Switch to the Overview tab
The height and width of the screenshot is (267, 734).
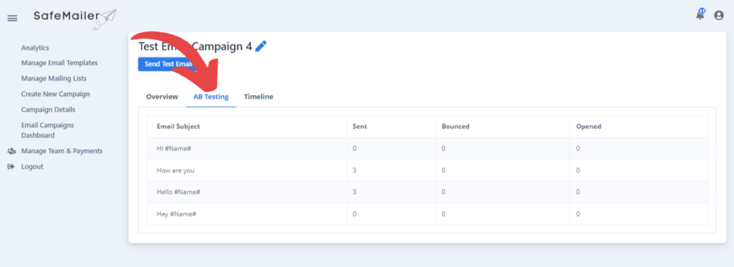click(x=162, y=97)
